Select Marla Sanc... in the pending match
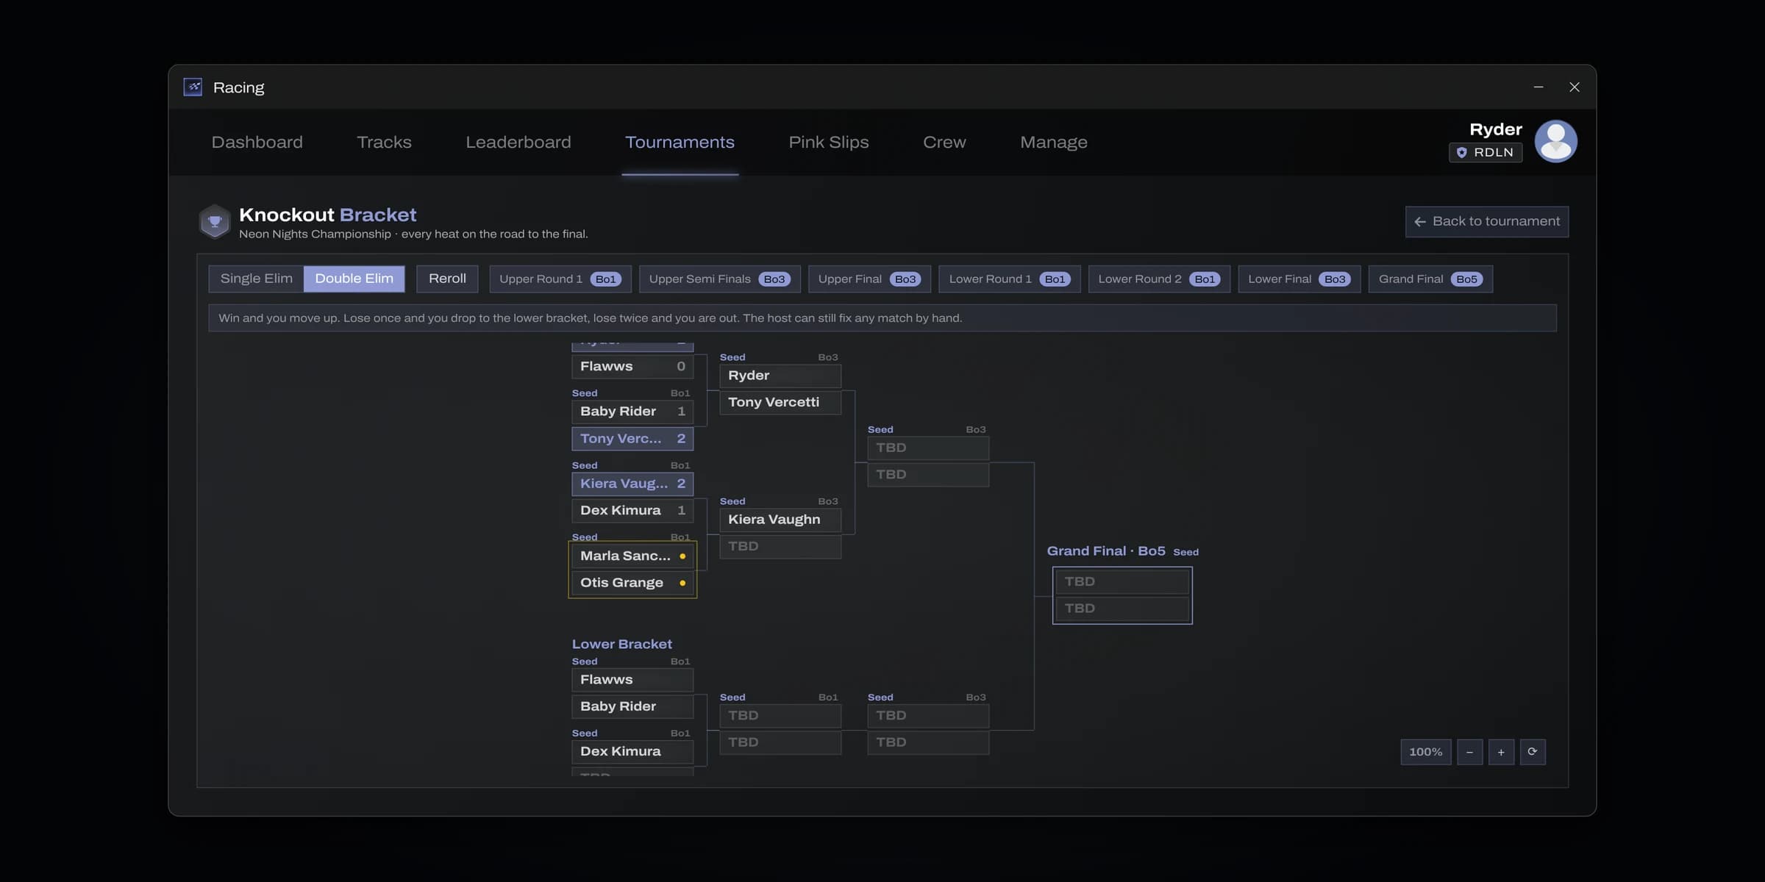 (632, 556)
